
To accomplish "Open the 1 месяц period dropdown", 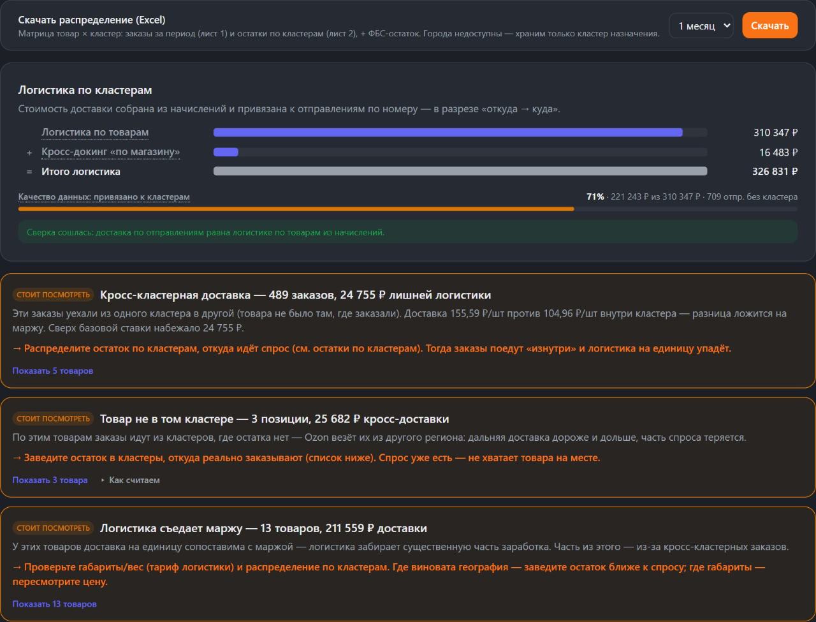I will (701, 26).
